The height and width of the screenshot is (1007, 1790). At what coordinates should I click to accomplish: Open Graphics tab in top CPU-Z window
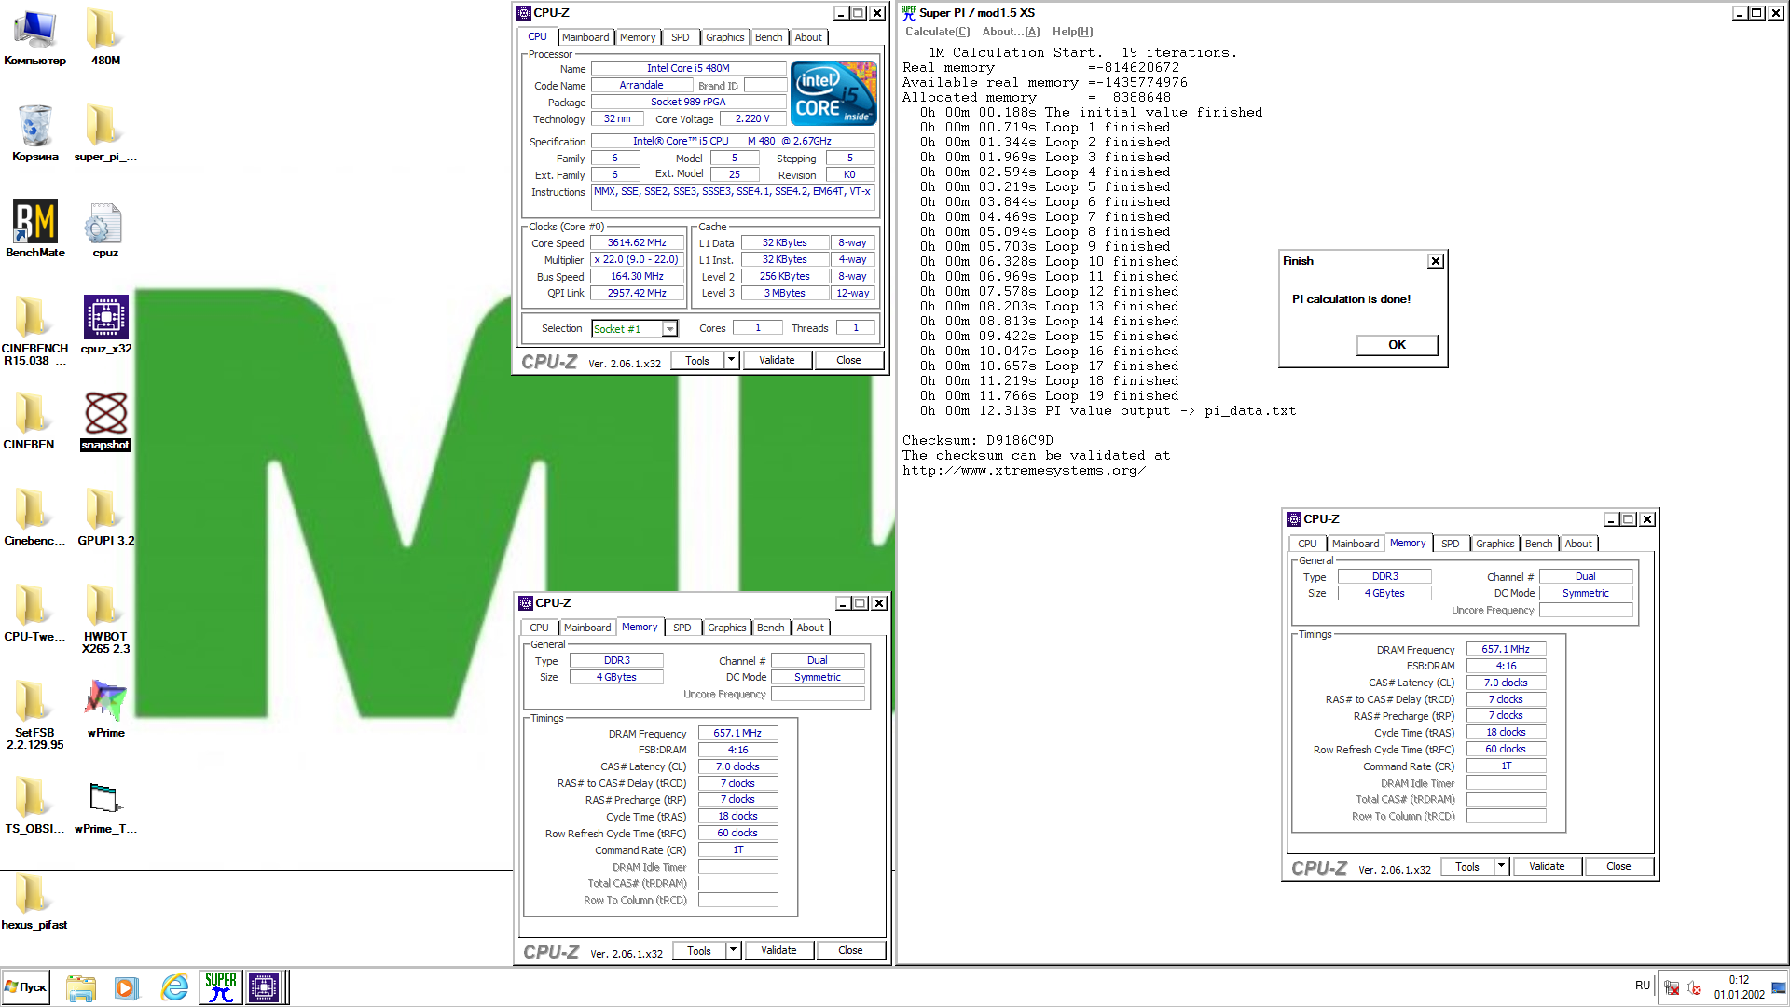click(x=724, y=37)
